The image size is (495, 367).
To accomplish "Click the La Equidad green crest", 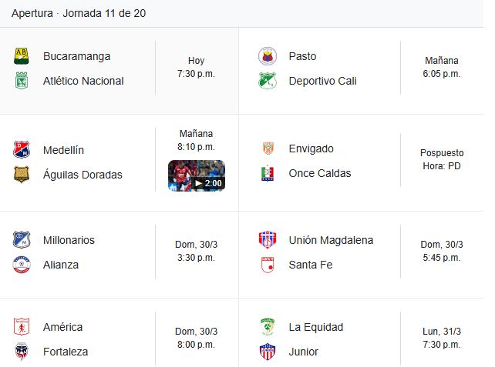I will (x=268, y=327).
